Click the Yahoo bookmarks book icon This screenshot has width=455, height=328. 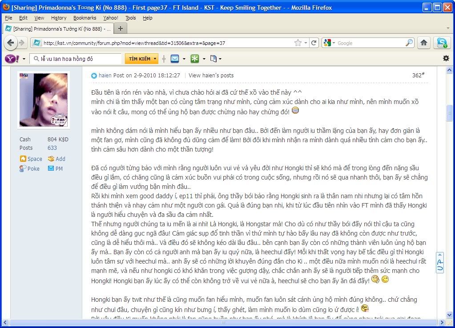213,59
